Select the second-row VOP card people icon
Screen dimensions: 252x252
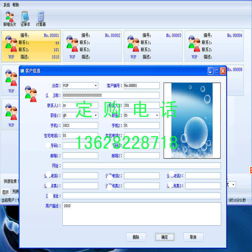[x=11, y=78]
